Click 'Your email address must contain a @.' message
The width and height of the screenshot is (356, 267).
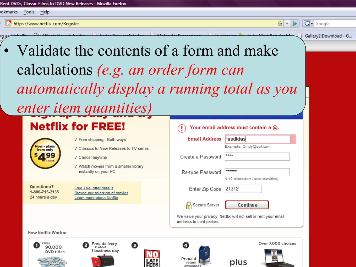(234, 127)
